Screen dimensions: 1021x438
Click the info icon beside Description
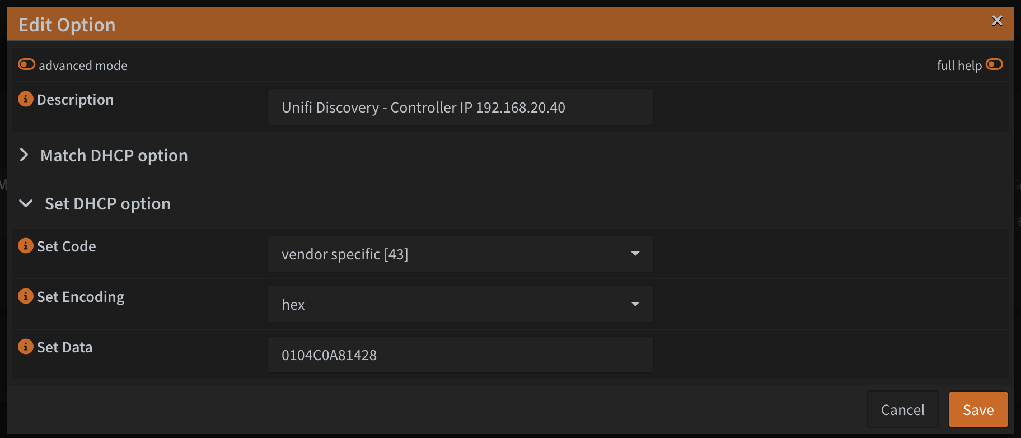[x=26, y=99]
